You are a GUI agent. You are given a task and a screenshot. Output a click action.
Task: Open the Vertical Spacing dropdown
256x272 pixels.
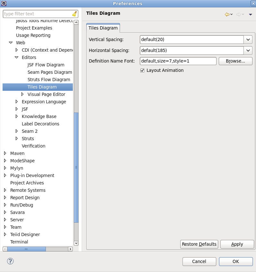(248, 39)
